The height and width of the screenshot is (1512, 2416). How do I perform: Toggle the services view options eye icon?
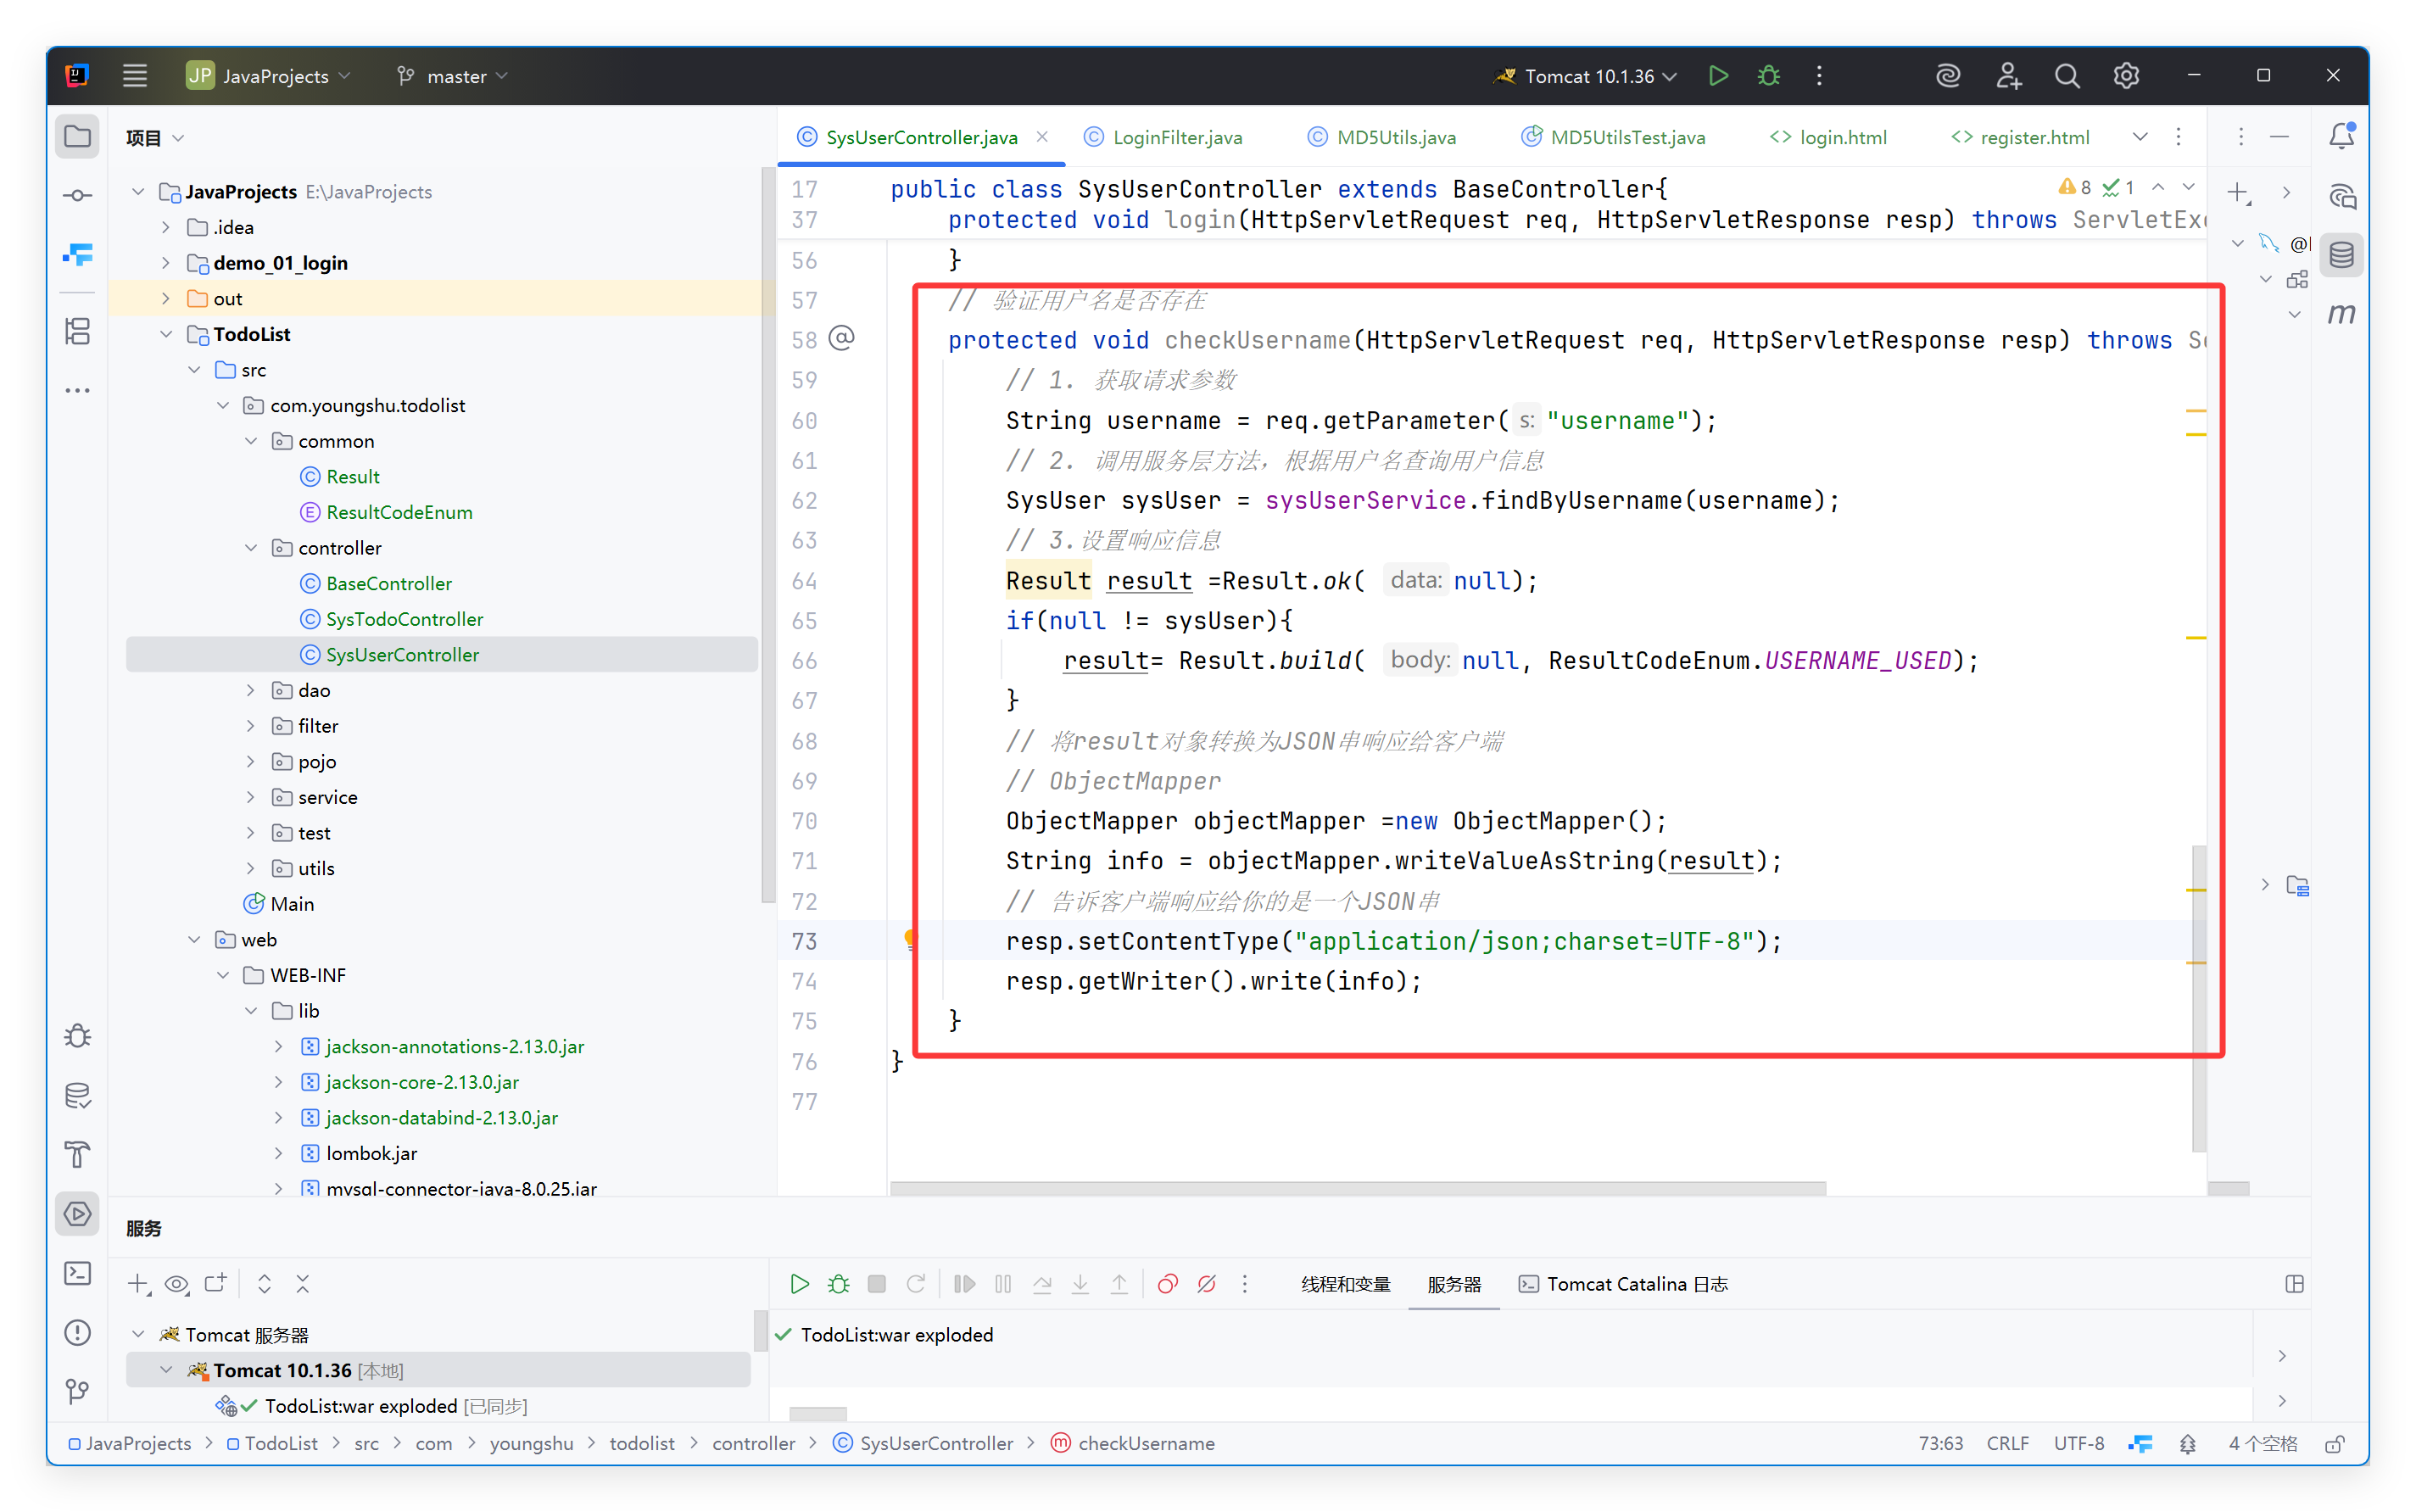(x=177, y=1284)
